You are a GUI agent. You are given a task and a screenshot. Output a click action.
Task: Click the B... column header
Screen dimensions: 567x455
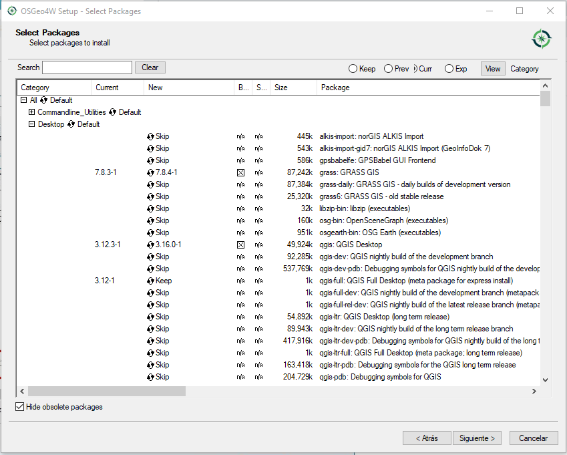pyautogui.click(x=243, y=88)
